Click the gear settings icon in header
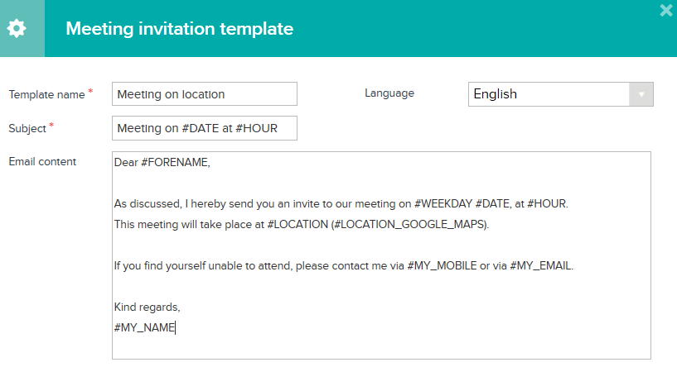Screen dimensions: 677x367 [17, 29]
